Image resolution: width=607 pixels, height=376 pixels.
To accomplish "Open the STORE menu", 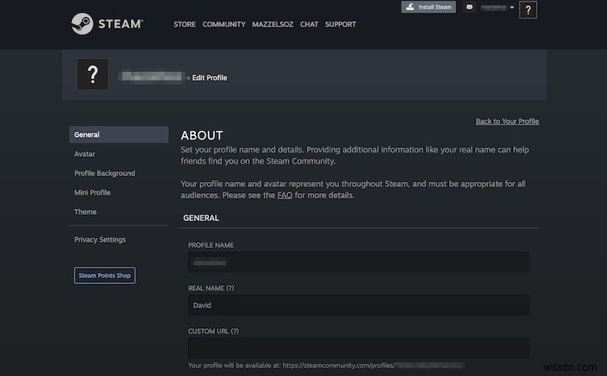I will tap(184, 24).
